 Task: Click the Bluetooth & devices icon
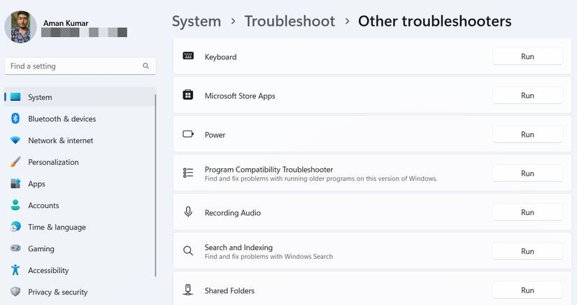tap(15, 119)
